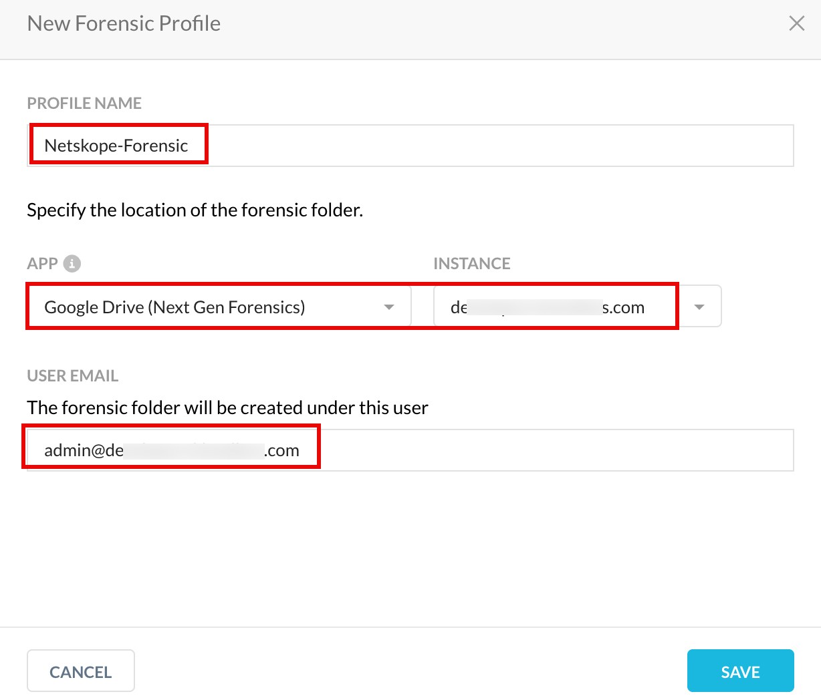Image resolution: width=821 pixels, height=700 pixels.
Task: Click the User Email input field
Action: tap(410, 450)
